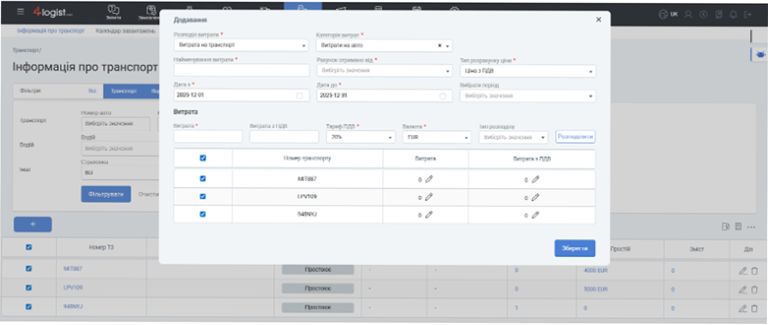Click the Найменування витрати input field
Viewport: 768px width, 325px height.
point(241,70)
